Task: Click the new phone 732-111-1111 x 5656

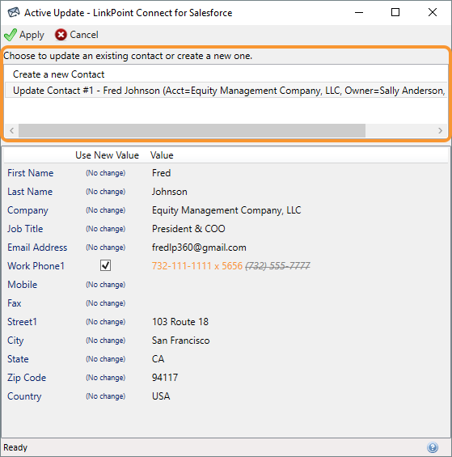Action: [197, 266]
